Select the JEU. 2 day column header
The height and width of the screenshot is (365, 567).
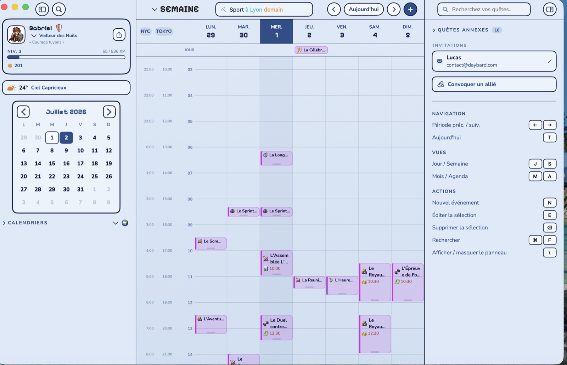tap(309, 31)
